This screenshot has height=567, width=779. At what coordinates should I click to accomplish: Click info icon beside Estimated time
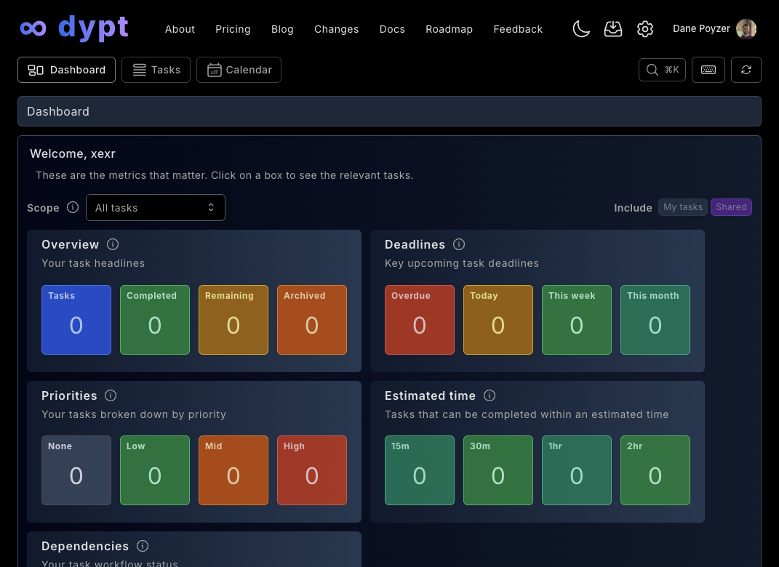tap(490, 395)
